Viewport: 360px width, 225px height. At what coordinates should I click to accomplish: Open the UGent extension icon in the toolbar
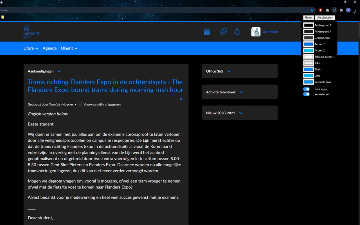(334, 10)
